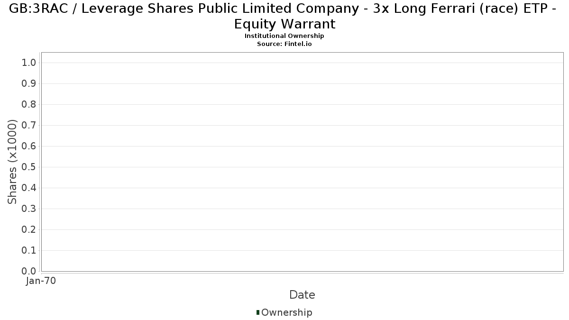Click the Date axis title

tap(302, 295)
